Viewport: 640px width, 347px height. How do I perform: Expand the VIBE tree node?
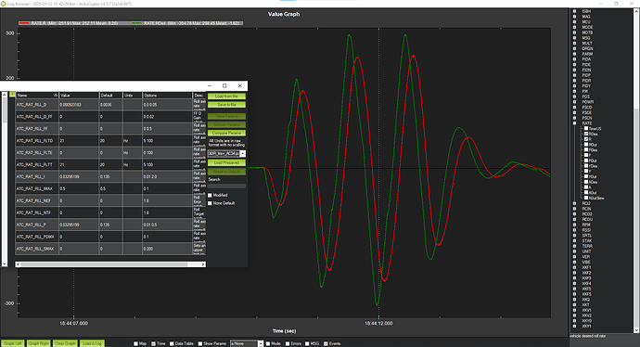pyautogui.click(x=575, y=262)
